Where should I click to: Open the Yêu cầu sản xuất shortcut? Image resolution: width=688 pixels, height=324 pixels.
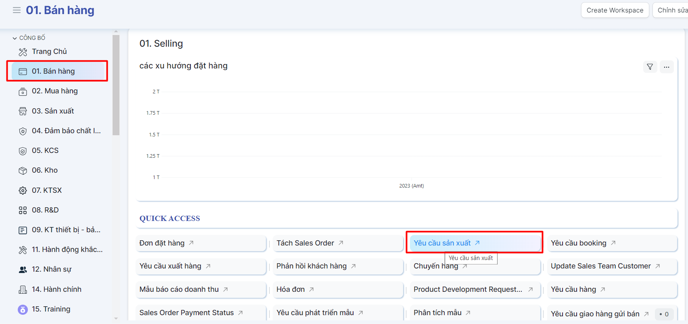click(442, 243)
